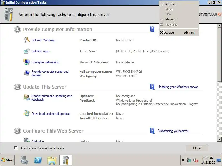Screen dimensions: 222x166
Task: Click the Not activated product ID value
Action: point(125,40)
